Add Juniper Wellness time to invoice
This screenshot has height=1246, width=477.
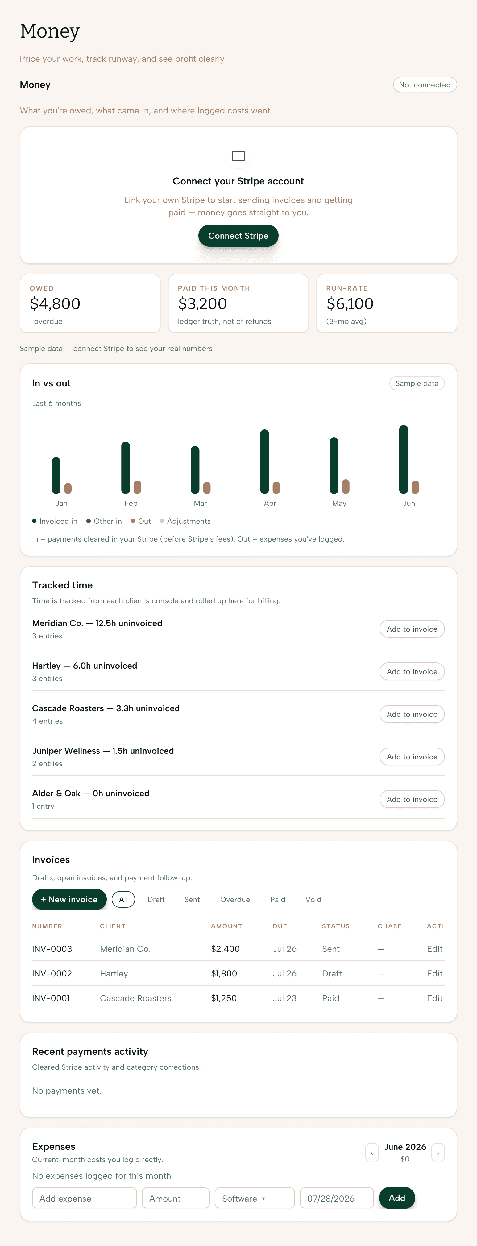[x=412, y=757]
